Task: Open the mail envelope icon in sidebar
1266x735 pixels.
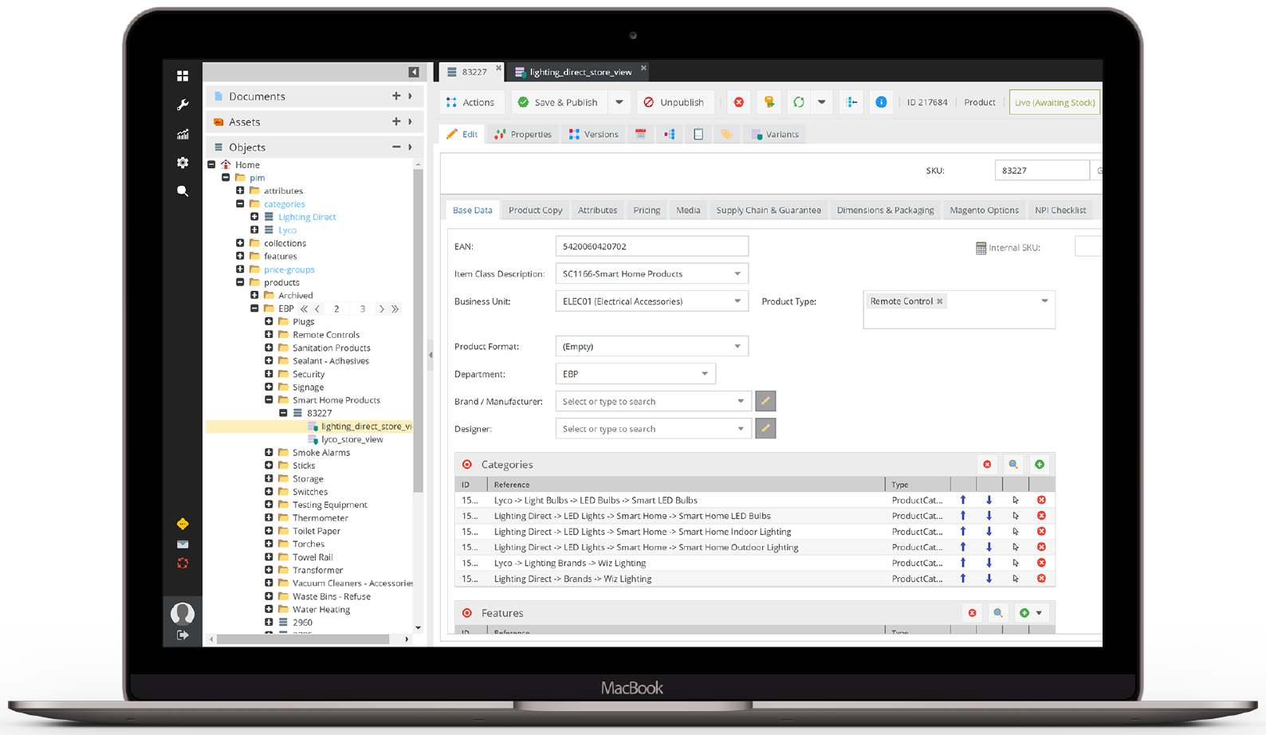Action: pos(183,544)
